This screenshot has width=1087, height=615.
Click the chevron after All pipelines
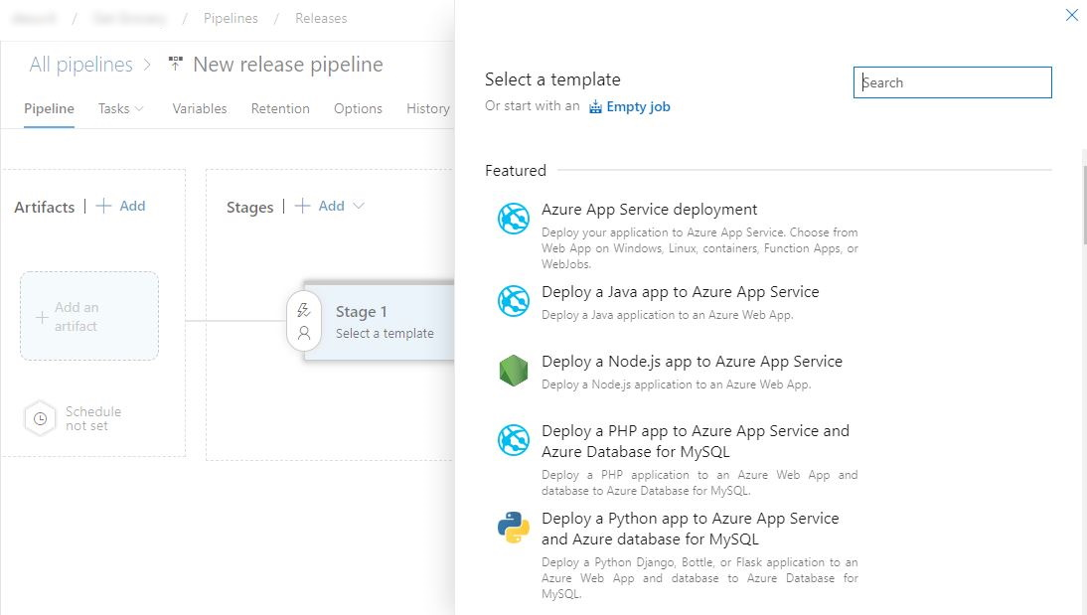[147, 65]
